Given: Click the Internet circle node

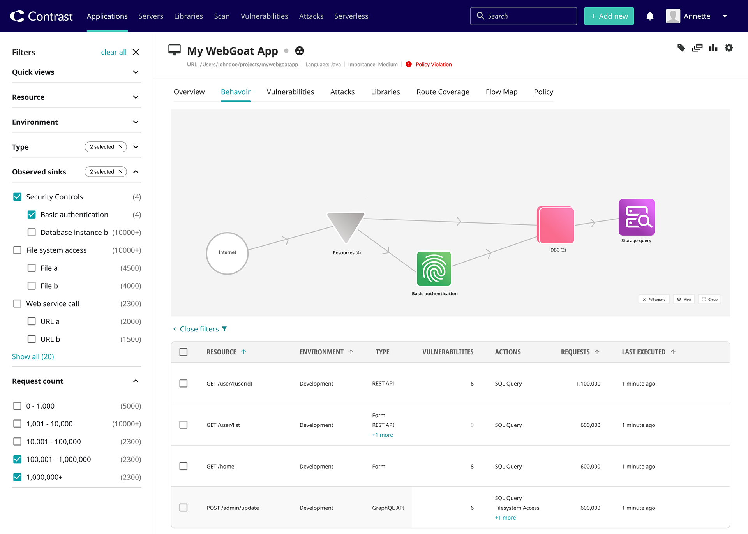Looking at the screenshot, I should tap(227, 253).
